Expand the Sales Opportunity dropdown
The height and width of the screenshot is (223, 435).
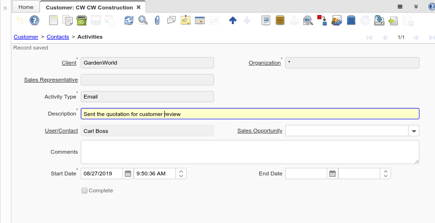click(414, 131)
